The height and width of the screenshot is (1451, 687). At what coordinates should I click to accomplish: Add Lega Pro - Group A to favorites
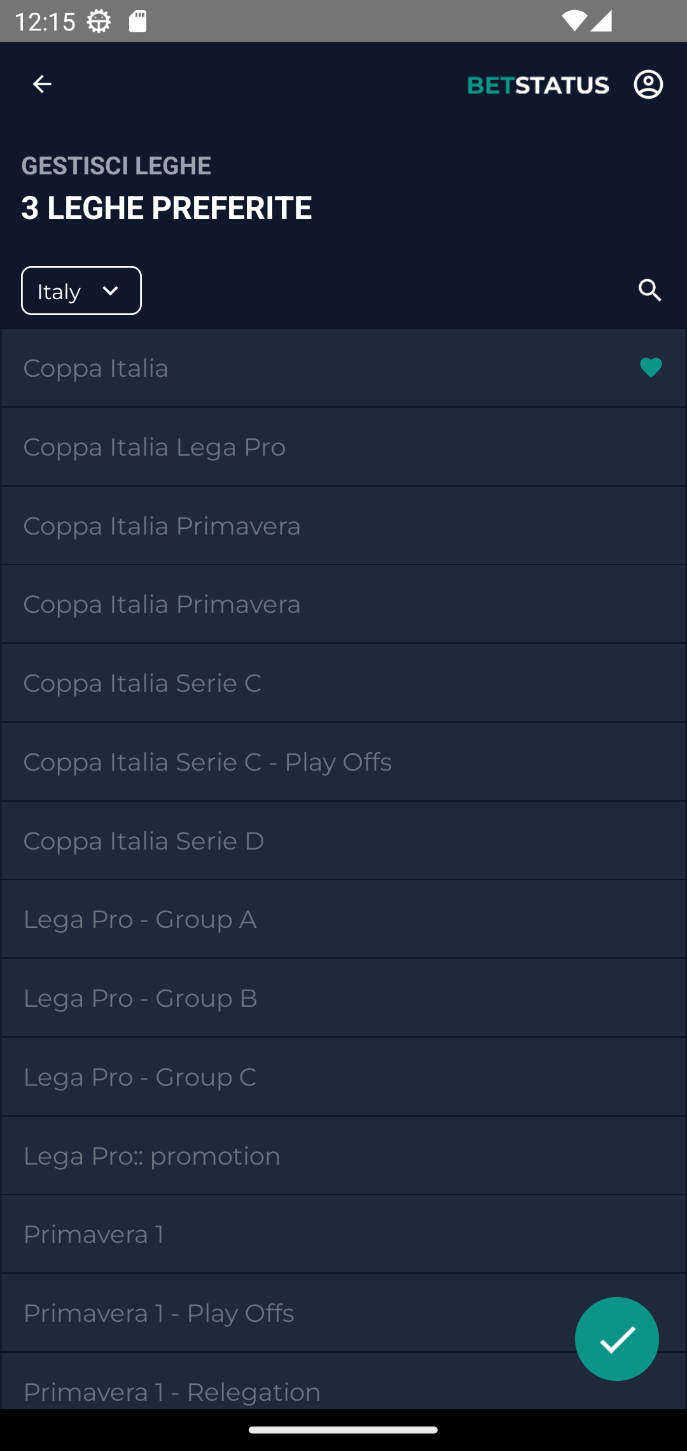point(343,919)
